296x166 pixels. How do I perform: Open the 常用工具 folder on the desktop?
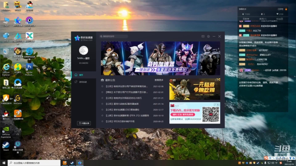tap(6, 84)
